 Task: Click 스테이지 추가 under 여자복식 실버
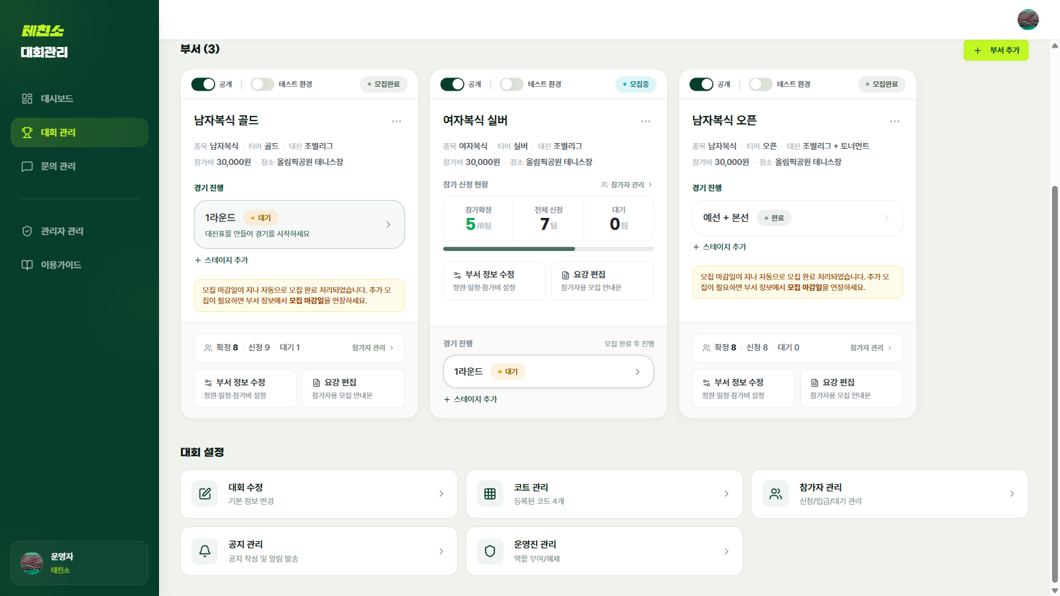[x=470, y=399]
